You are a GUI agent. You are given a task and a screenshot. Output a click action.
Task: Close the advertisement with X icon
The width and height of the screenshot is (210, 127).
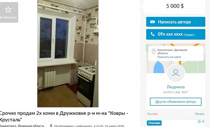(x=203, y=122)
